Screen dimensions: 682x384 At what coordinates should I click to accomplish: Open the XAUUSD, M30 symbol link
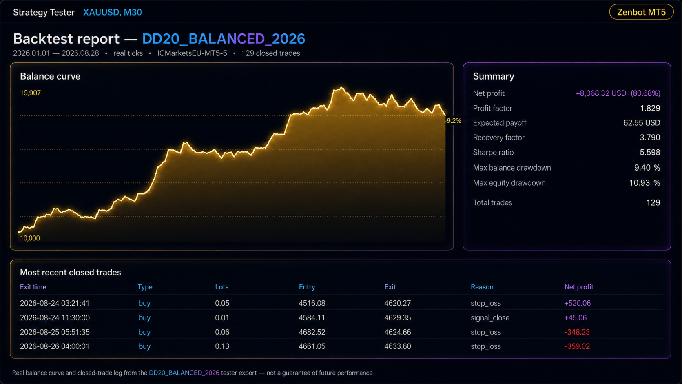(113, 12)
